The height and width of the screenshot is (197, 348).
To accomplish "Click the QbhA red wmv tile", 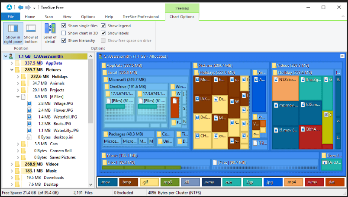I will tap(310, 137).
